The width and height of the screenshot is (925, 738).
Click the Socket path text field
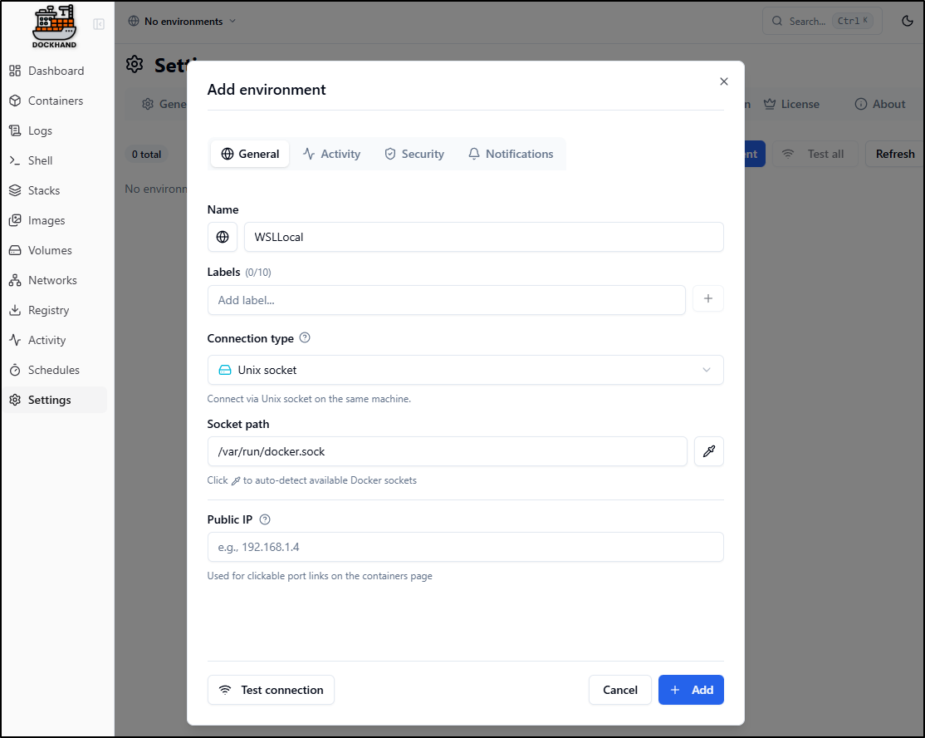(x=447, y=451)
